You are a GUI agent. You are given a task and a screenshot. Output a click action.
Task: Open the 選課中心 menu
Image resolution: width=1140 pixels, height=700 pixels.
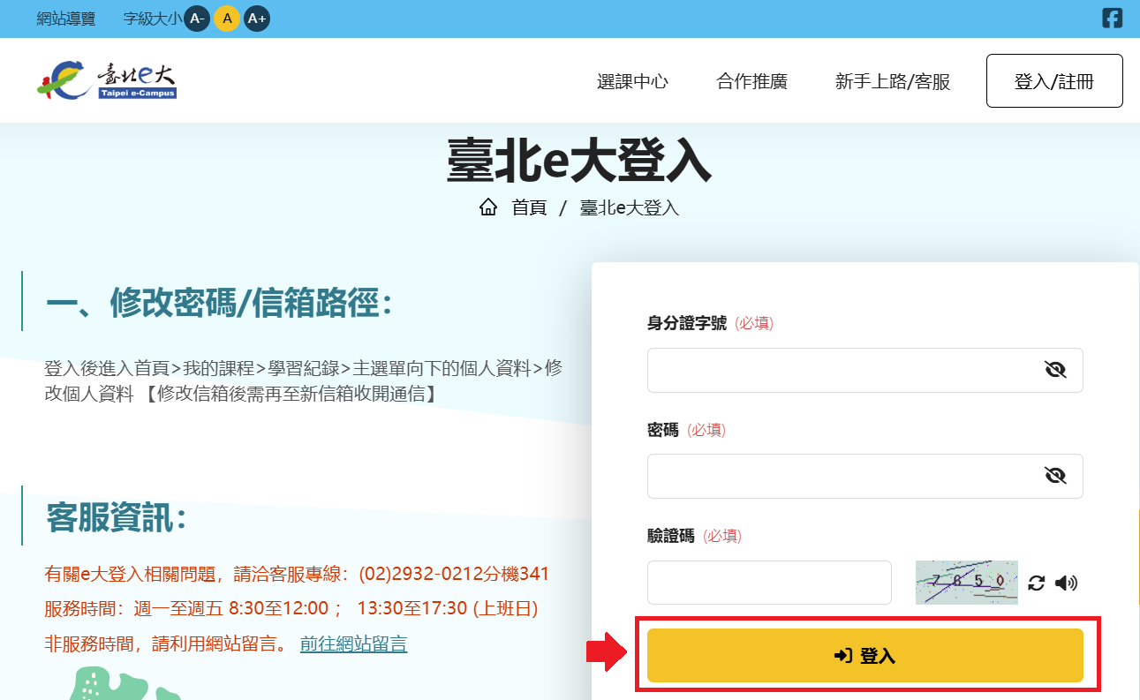[x=632, y=82]
